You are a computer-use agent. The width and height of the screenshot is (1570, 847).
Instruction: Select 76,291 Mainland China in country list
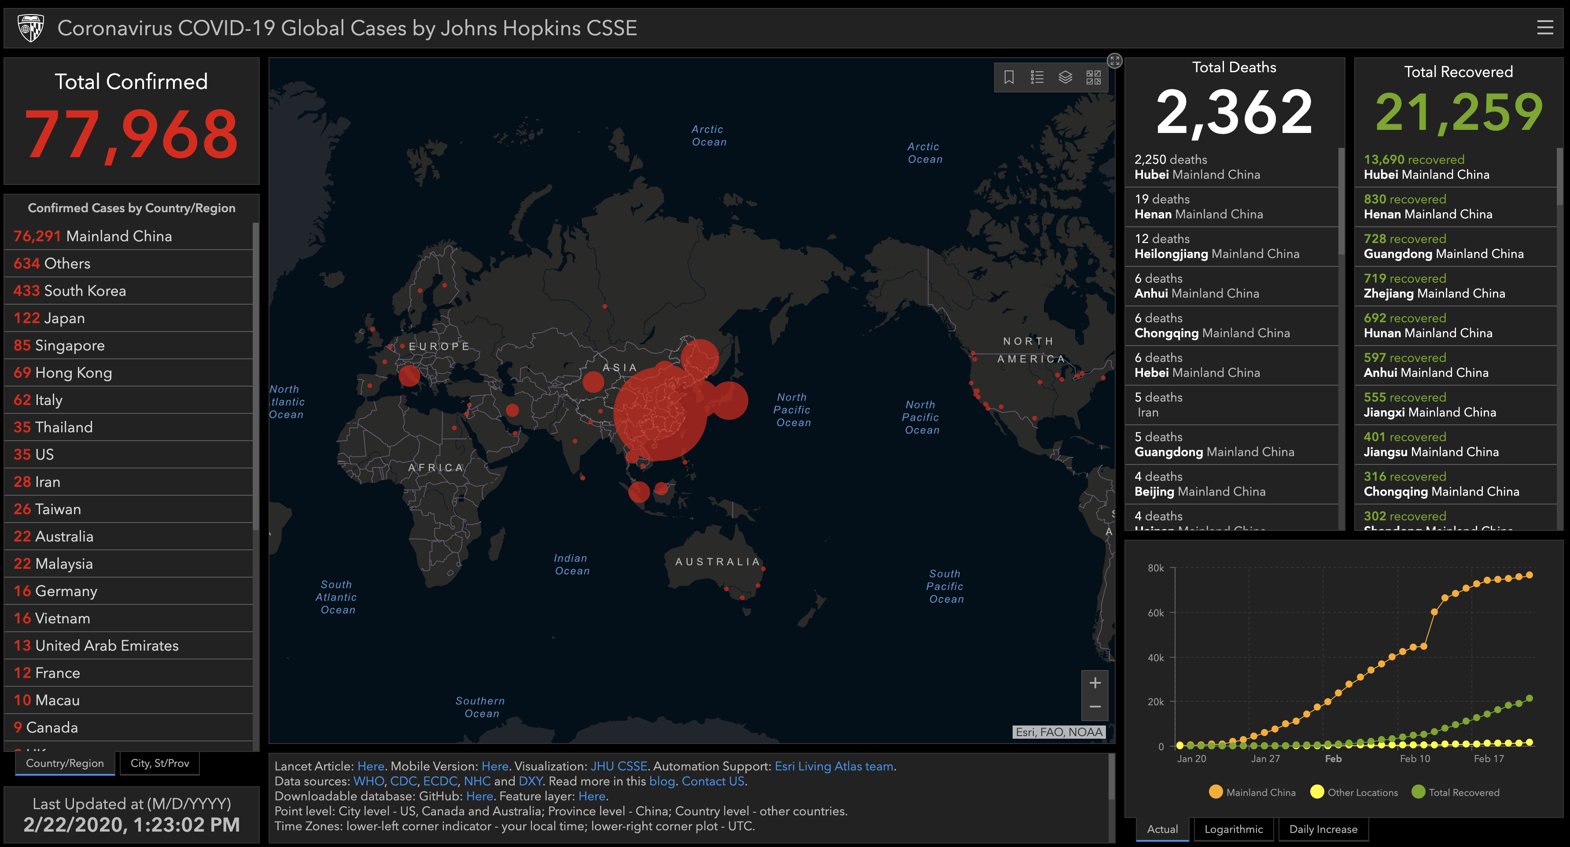(x=129, y=236)
